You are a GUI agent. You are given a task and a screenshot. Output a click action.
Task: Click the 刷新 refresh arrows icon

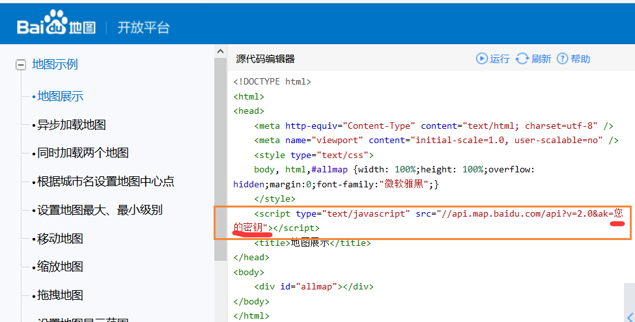[522, 59]
